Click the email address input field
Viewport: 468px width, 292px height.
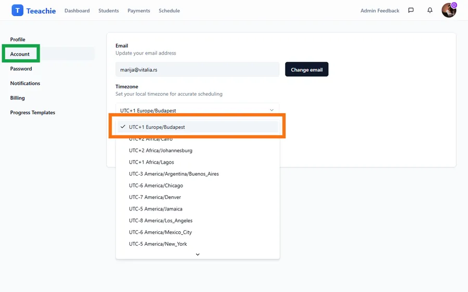pos(197,70)
